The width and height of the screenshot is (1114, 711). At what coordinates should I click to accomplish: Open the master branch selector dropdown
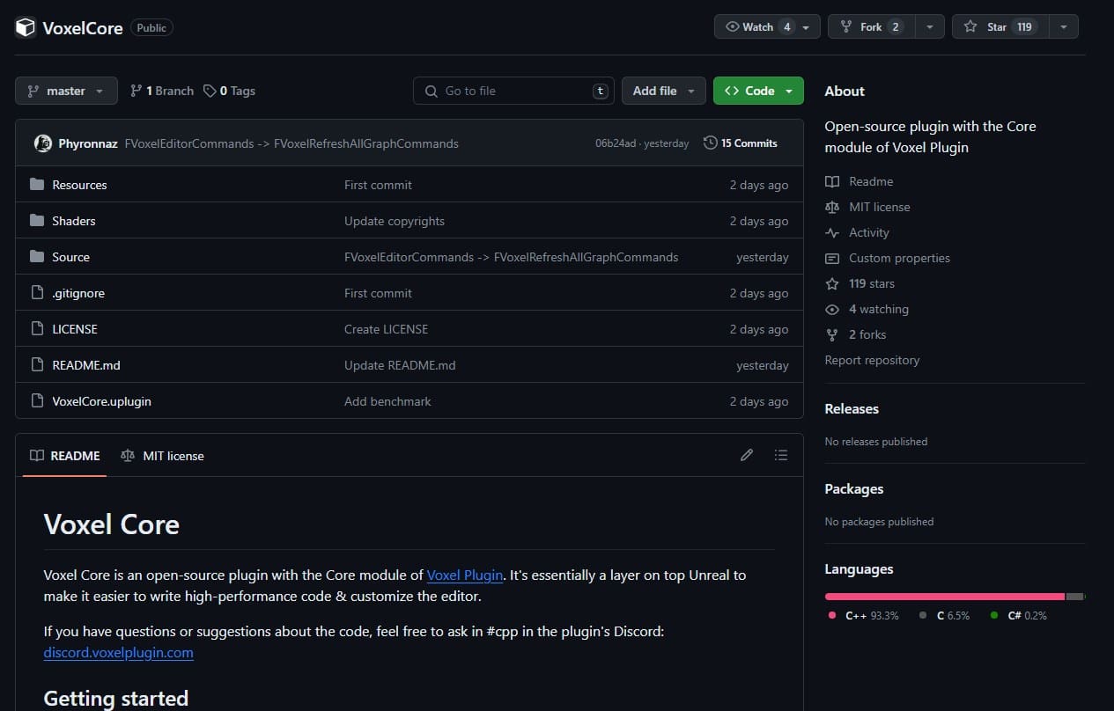pos(66,91)
